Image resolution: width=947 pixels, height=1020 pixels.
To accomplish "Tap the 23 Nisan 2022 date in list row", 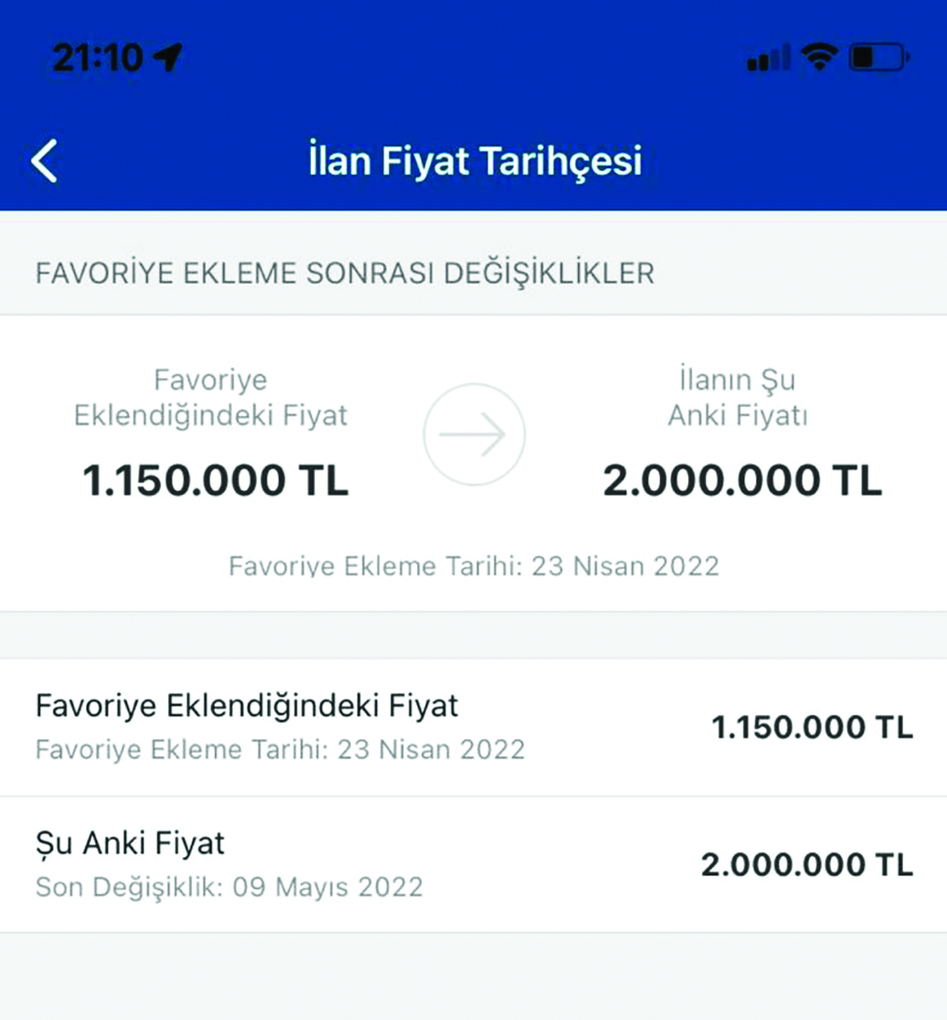I will (x=431, y=749).
